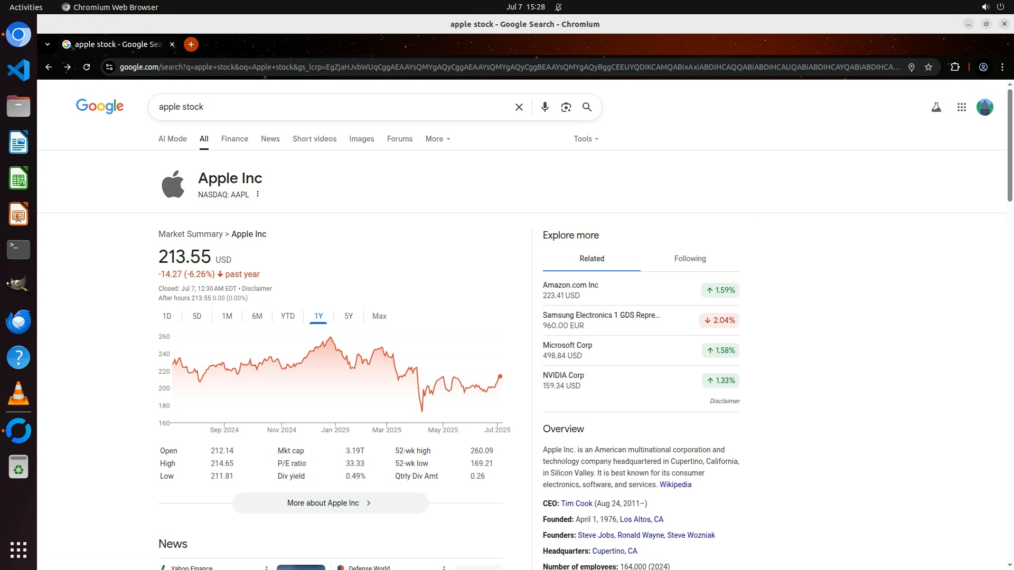Open the Chromium extensions puzzle icon
The width and height of the screenshot is (1014, 570).
[955, 67]
